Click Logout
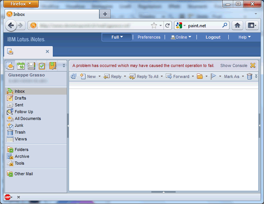 [213, 37]
